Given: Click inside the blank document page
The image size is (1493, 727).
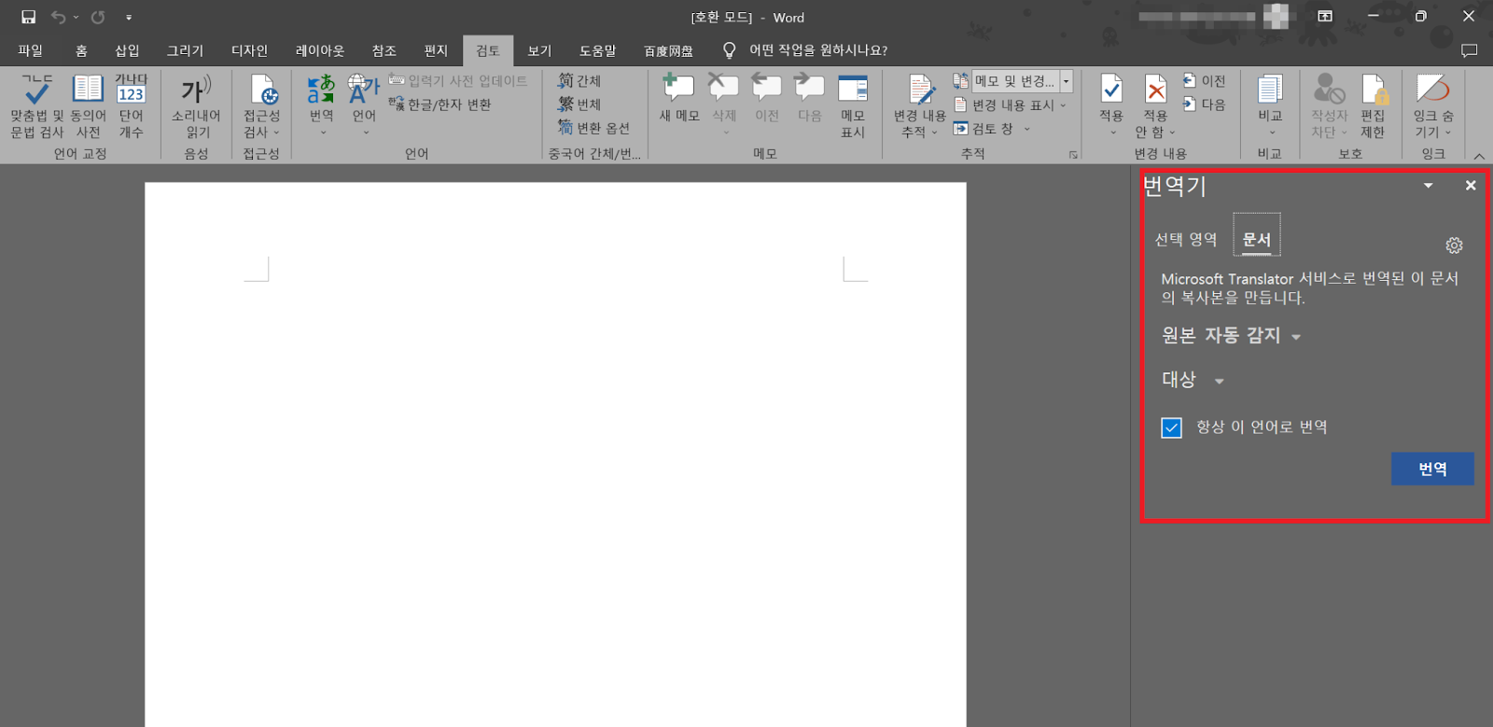Looking at the screenshot, I should click(555, 454).
